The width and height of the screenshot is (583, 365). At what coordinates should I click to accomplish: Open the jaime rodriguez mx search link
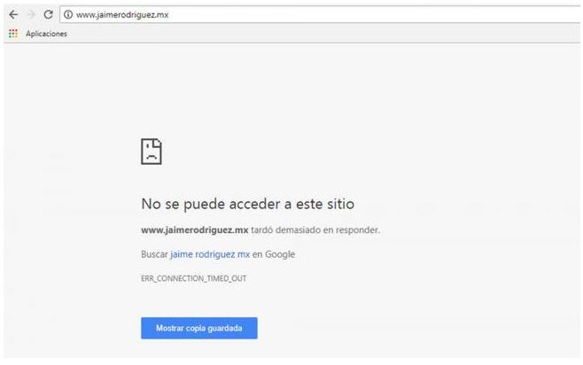point(210,254)
